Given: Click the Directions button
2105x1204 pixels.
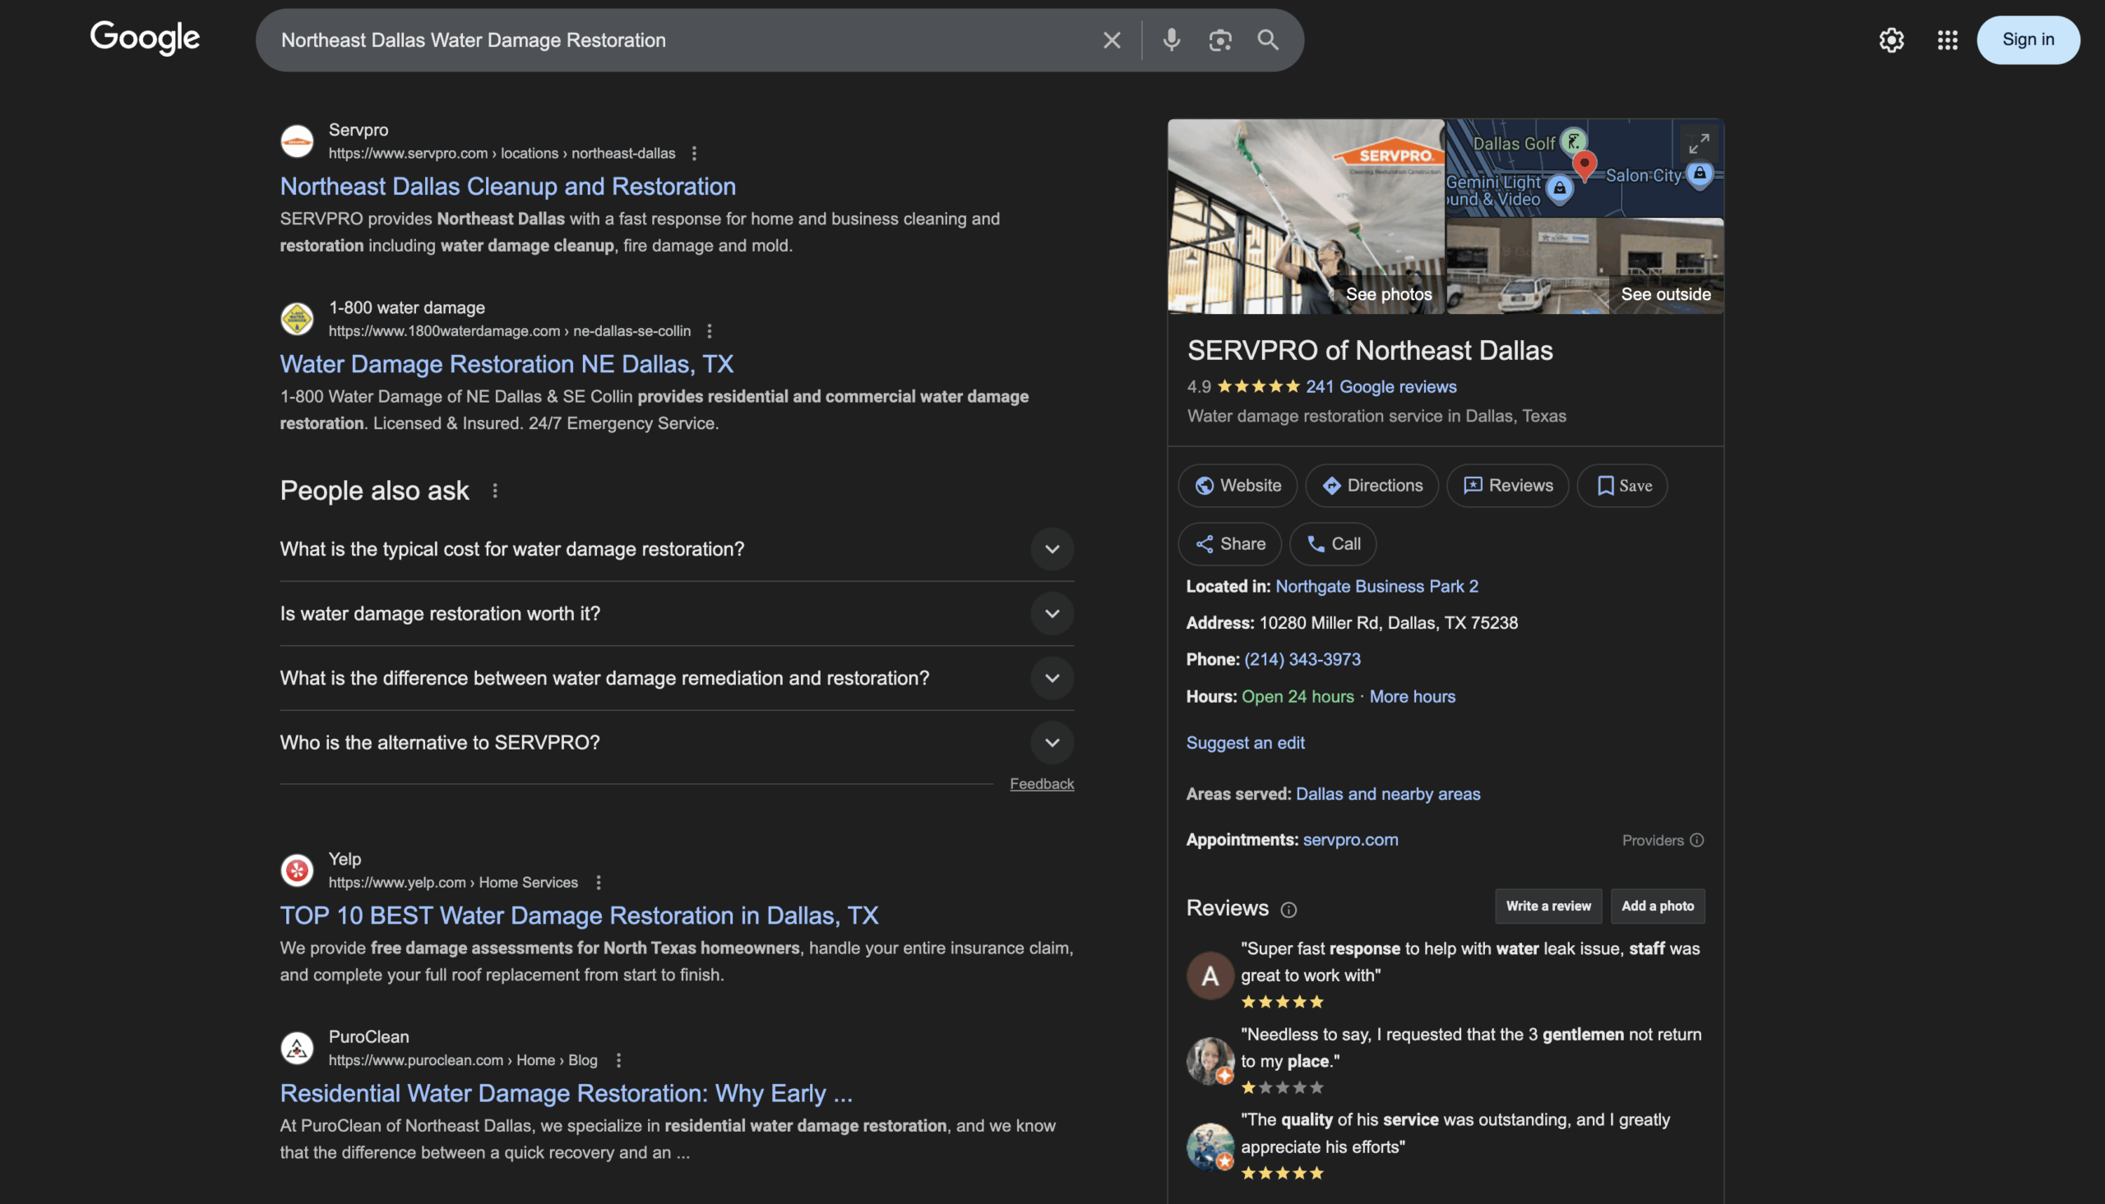Looking at the screenshot, I should (1372, 486).
